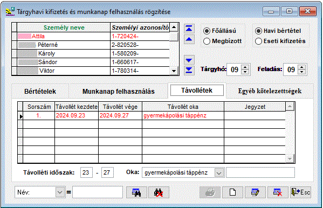Screen dimensions: 323x208
Task: Click absence end date 2024.09.27
Action: pyautogui.click(x=120, y=115)
